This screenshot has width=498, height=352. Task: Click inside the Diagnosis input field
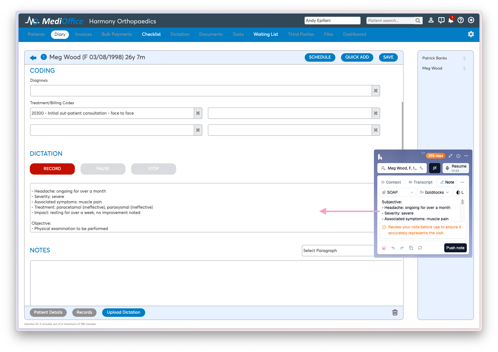click(x=201, y=91)
